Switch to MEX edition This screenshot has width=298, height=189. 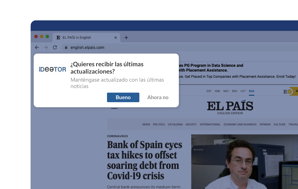[x=226, y=91]
